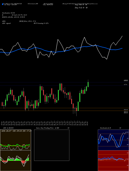The width and height of the screenshot is (129, 171).
Task: Click the Stochastics & R SI panel heading
Action: point(110,128)
